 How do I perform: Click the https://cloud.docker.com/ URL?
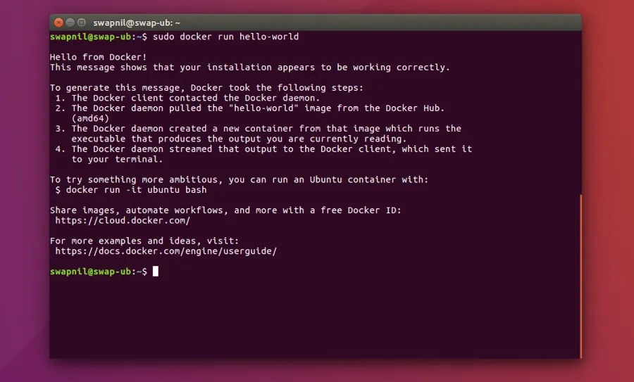pos(123,220)
